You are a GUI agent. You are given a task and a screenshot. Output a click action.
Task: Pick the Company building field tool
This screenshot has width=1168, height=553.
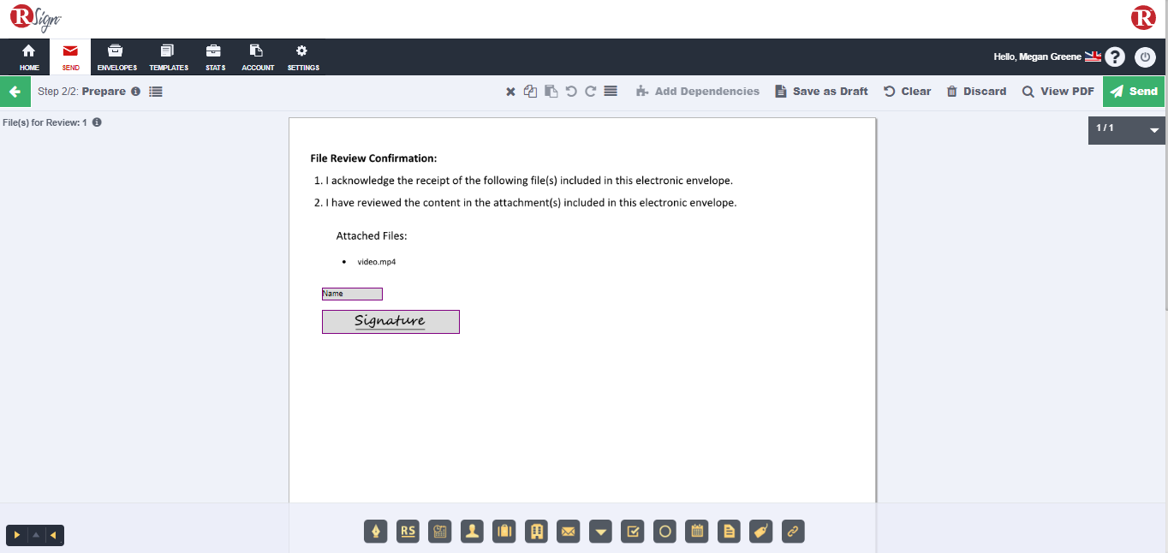click(x=537, y=532)
